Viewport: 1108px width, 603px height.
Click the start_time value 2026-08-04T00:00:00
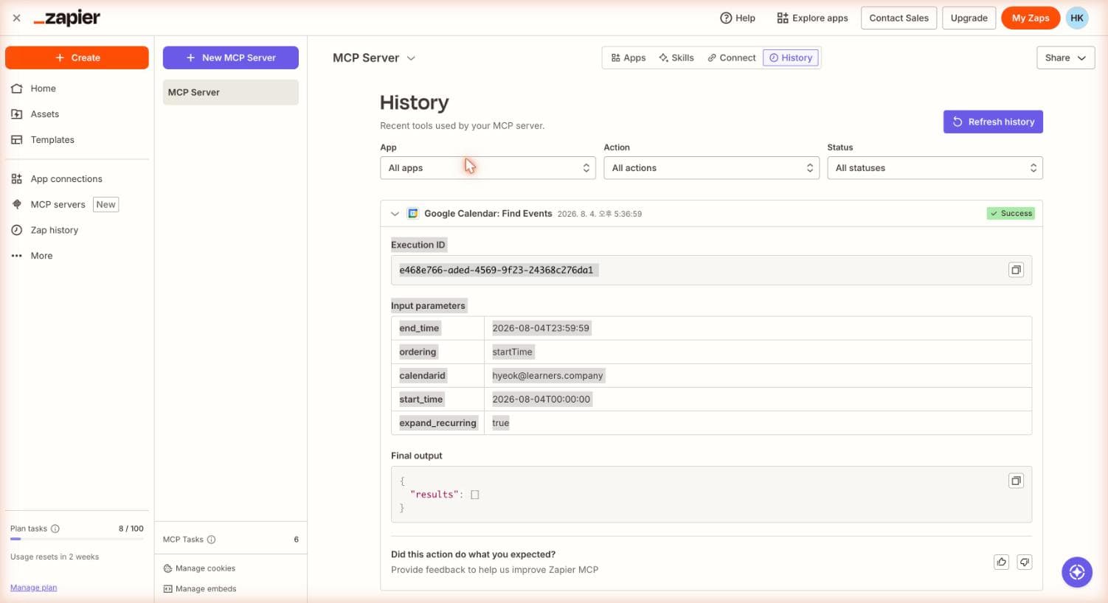click(541, 399)
